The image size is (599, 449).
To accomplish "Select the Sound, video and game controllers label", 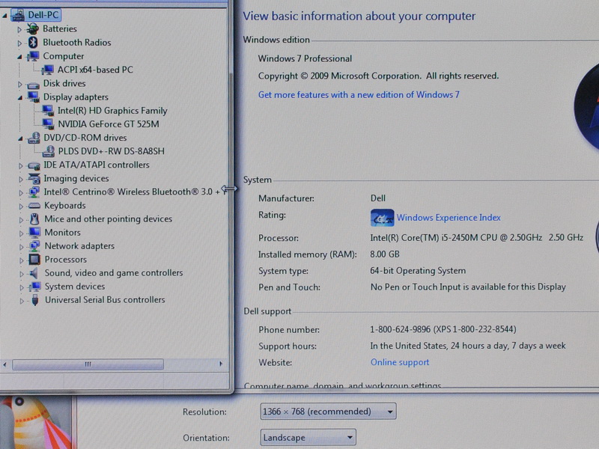I will pos(114,273).
